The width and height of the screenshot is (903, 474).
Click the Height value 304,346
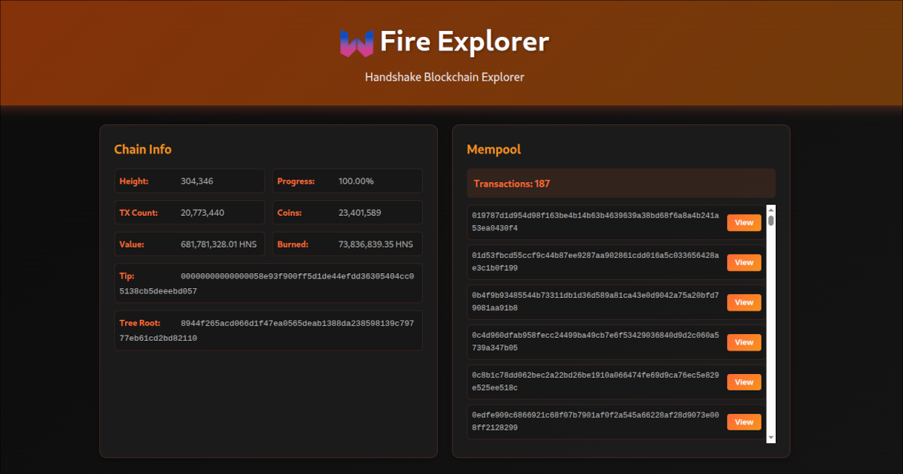click(x=197, y=181)
